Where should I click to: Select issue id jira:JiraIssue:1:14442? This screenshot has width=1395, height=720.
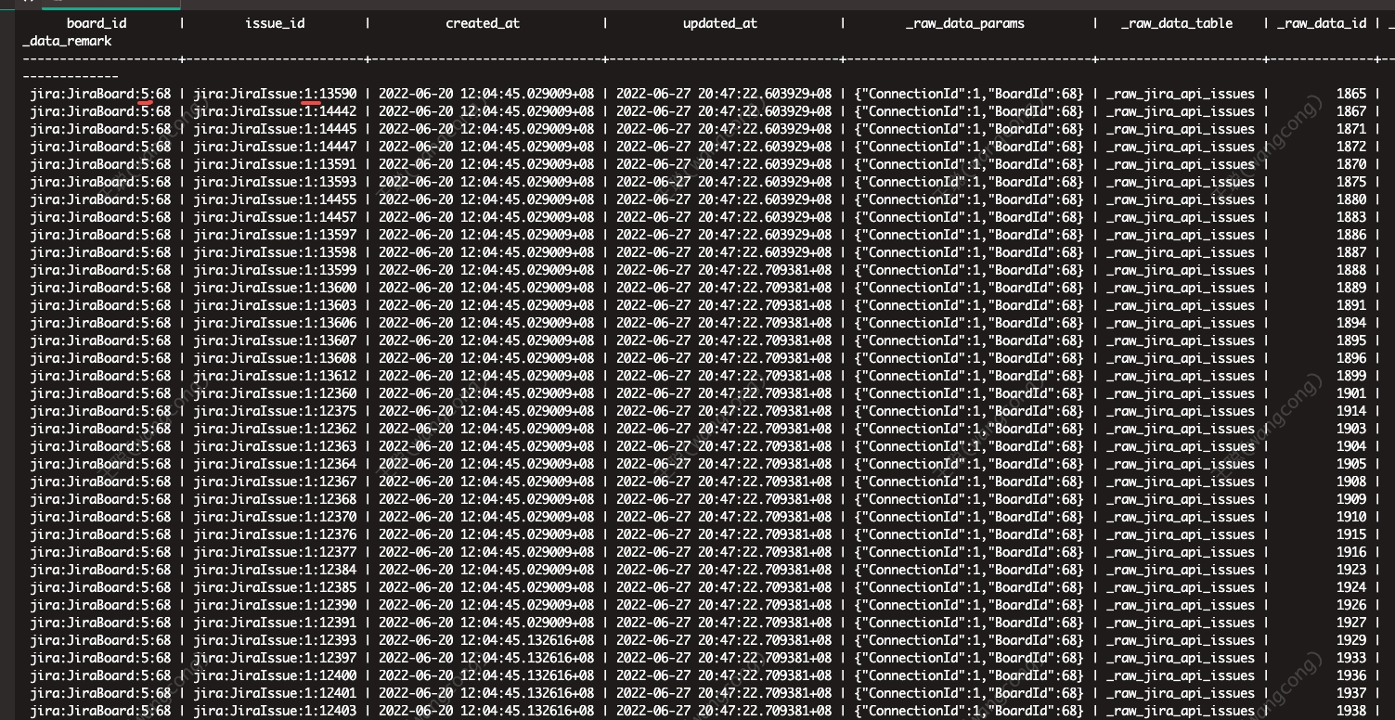pos(275,111)
